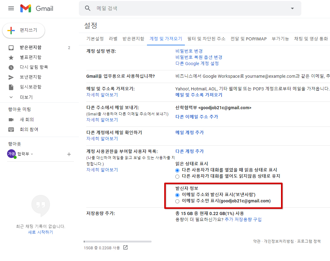
Task: Select 대화를 열었을 때 읽음 상태로 표시 radio
Action: coord(177,170)
